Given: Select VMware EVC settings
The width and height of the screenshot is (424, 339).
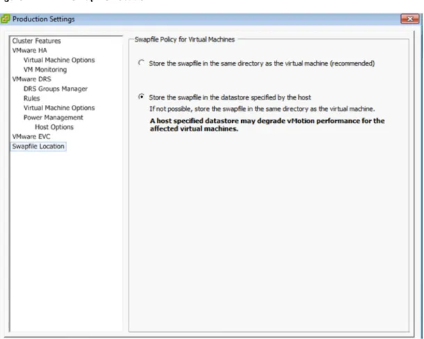Looking at the screenshot, I should pos(31,137).
